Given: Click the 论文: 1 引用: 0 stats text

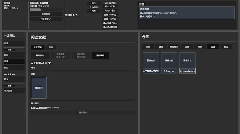Looking at the screenshot, I should [x=11, y=8].
